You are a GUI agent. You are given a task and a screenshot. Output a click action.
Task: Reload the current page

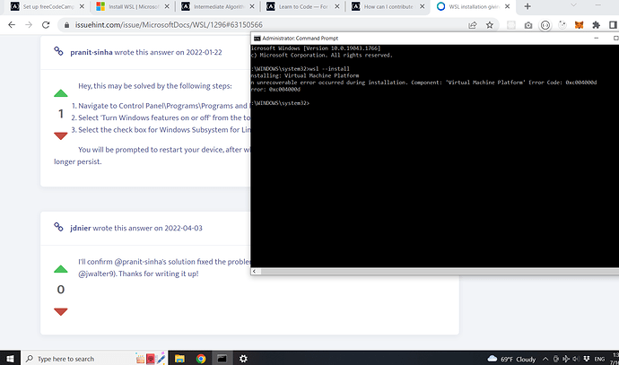pos(46,25)
